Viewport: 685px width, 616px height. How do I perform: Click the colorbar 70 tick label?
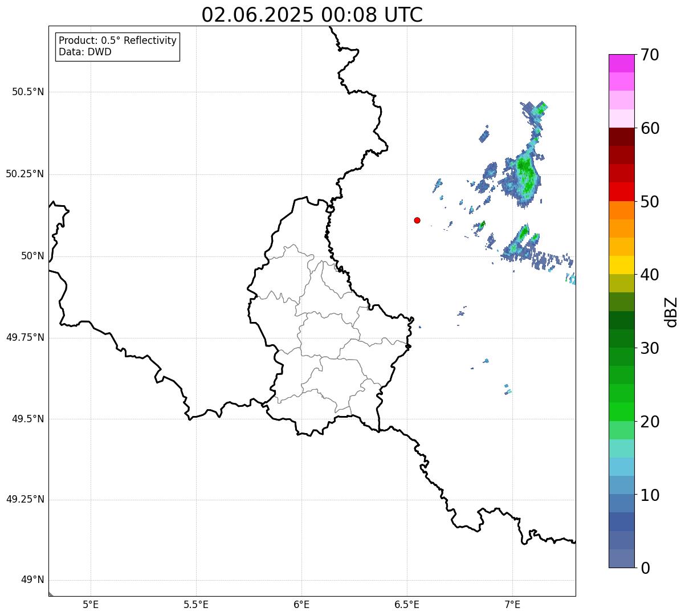(649, 55)
